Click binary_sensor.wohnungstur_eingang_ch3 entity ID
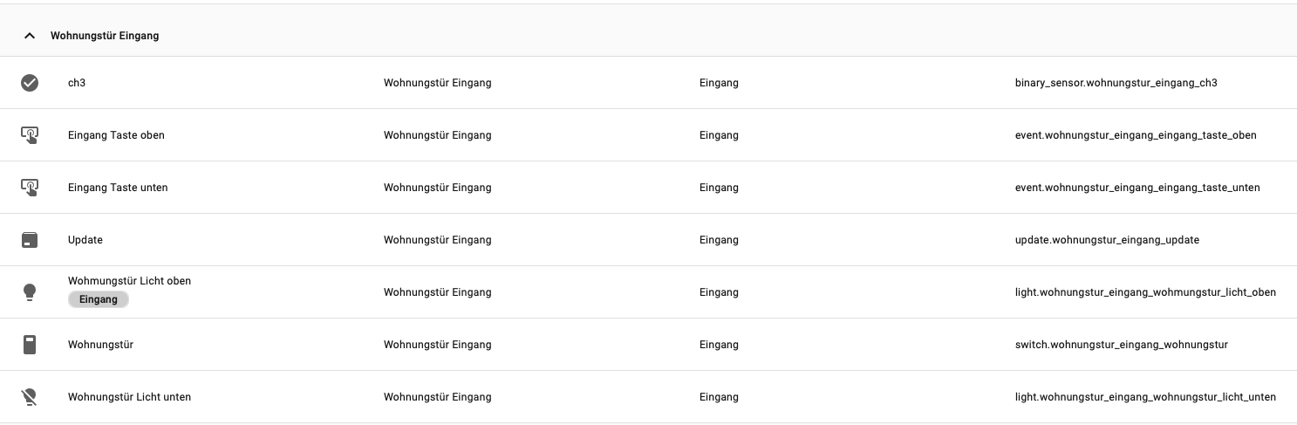The height and width of the screenshot is (425, 1297). [x=1116, y=83]
